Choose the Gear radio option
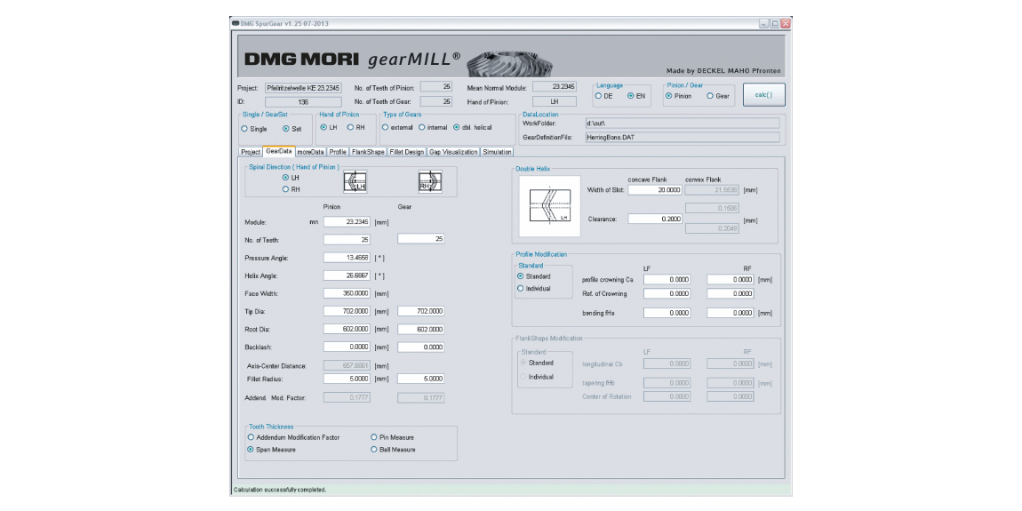Image resolution: width=1022 pixels, height=511 pixels. 710,96
